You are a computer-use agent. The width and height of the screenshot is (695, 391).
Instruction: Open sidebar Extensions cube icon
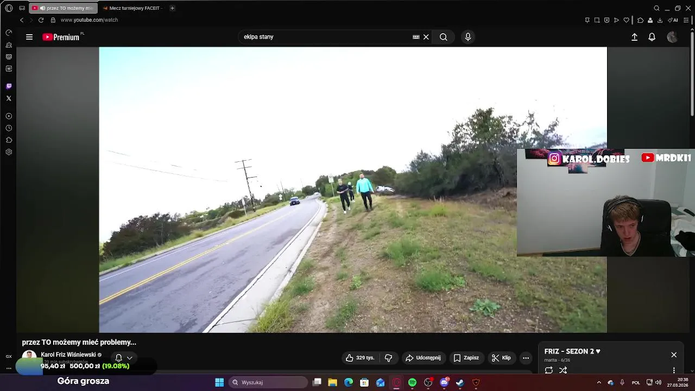click(9, 140)
